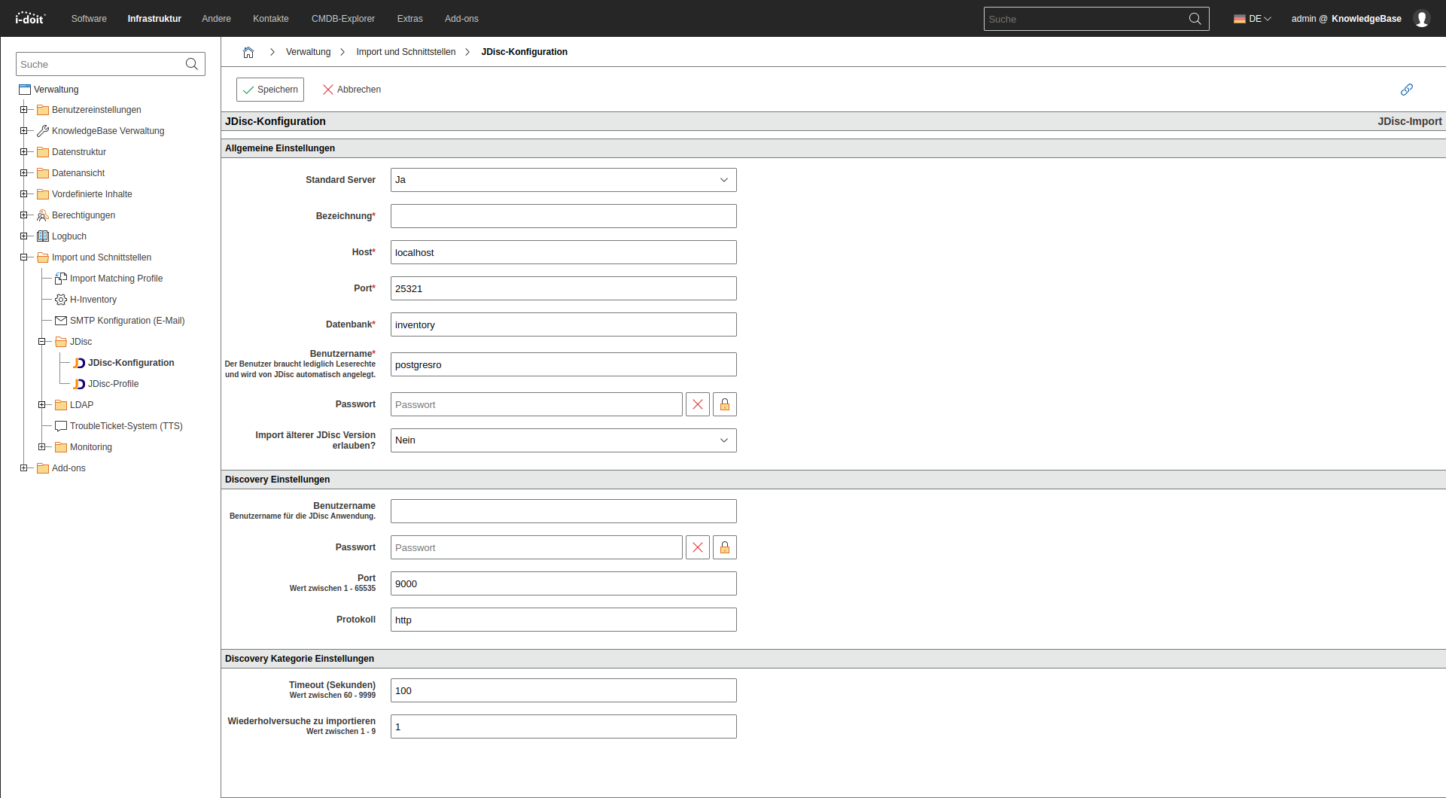The width and height of the screenshot is (1446, 798).
Task: Open the CMDB-Explorer menu
Action: point(342,19)
